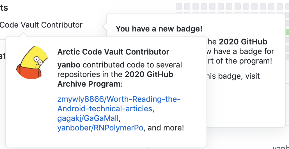Click the leftmost gray contribution square in top row
This screenshot has height=149, width=289.
pyautogui.click(x=178, y=6)
